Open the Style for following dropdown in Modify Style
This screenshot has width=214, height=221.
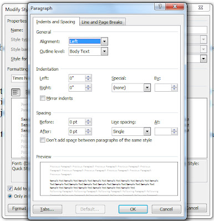tap(203, 59)
